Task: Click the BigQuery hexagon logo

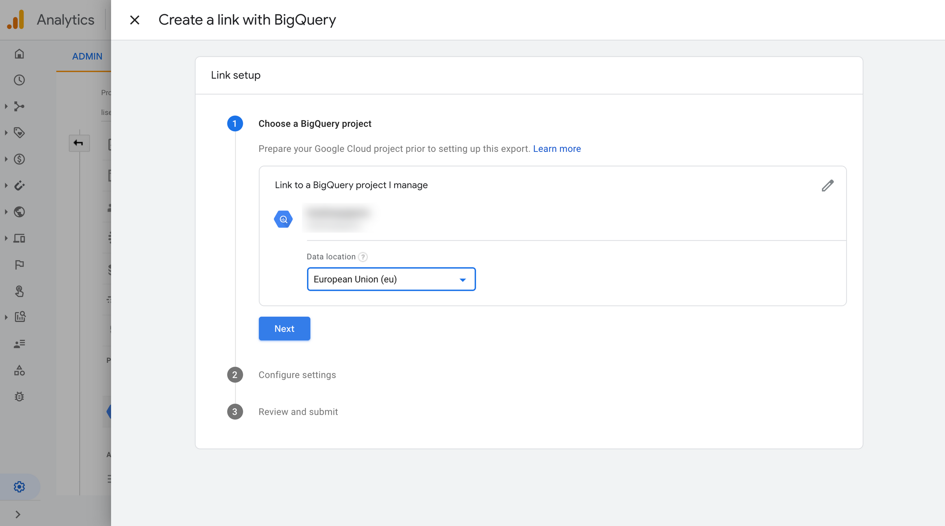Action: tap(283, 219)
